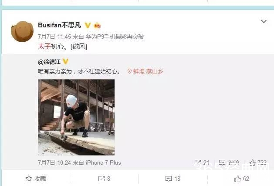
Task: Like the original post with 723 likes
Action: click(258, 163)
